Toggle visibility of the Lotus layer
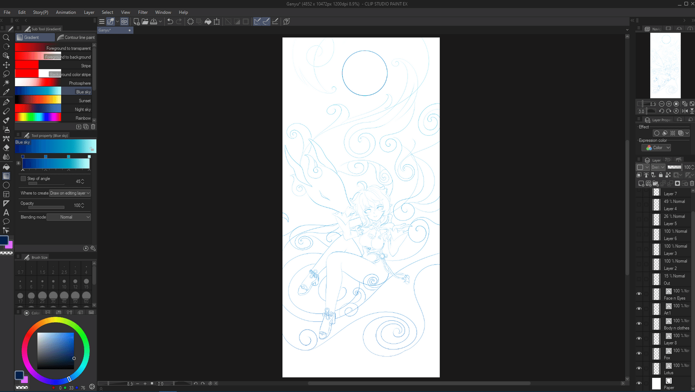The image size is (695, 392). [639, 368]
